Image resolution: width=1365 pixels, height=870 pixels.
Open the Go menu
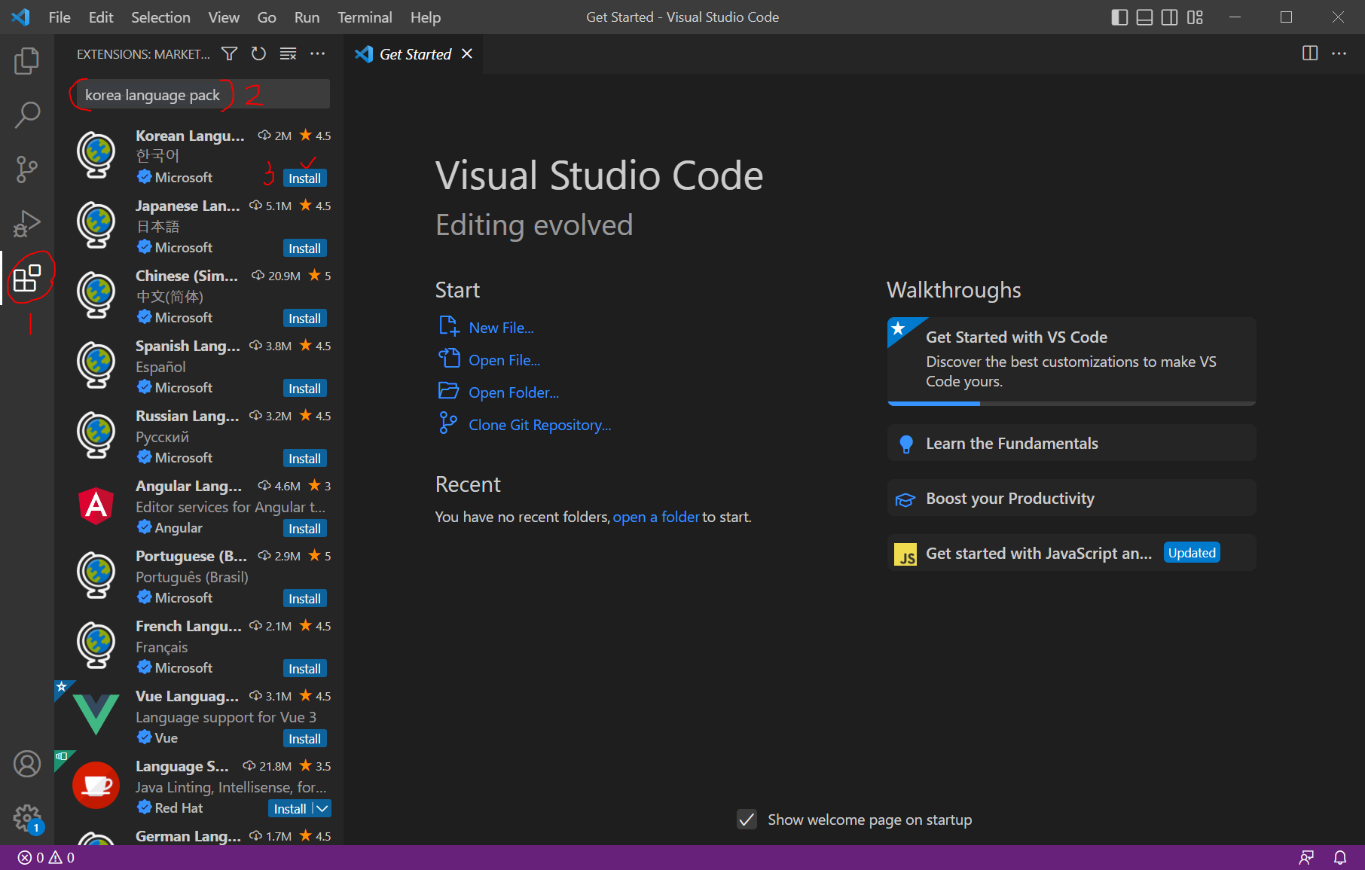click(267, 17)
